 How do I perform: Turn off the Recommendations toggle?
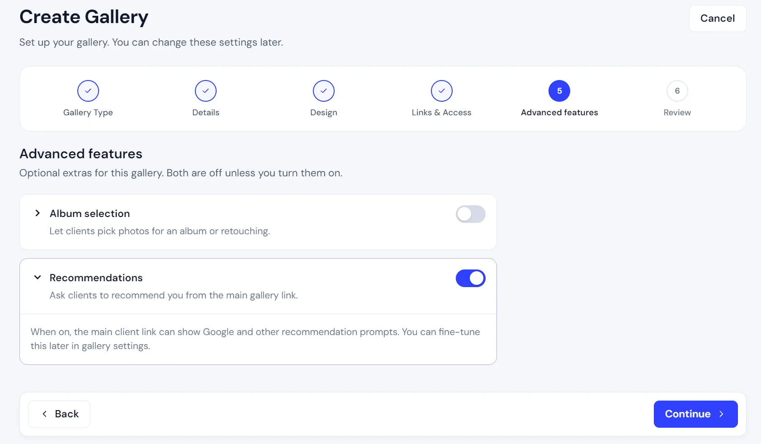(x=471, y=278)
